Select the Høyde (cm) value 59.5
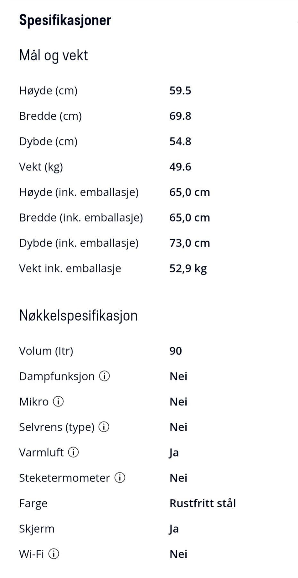The width and height of the screenshot is (298, 578). point(180,91)
